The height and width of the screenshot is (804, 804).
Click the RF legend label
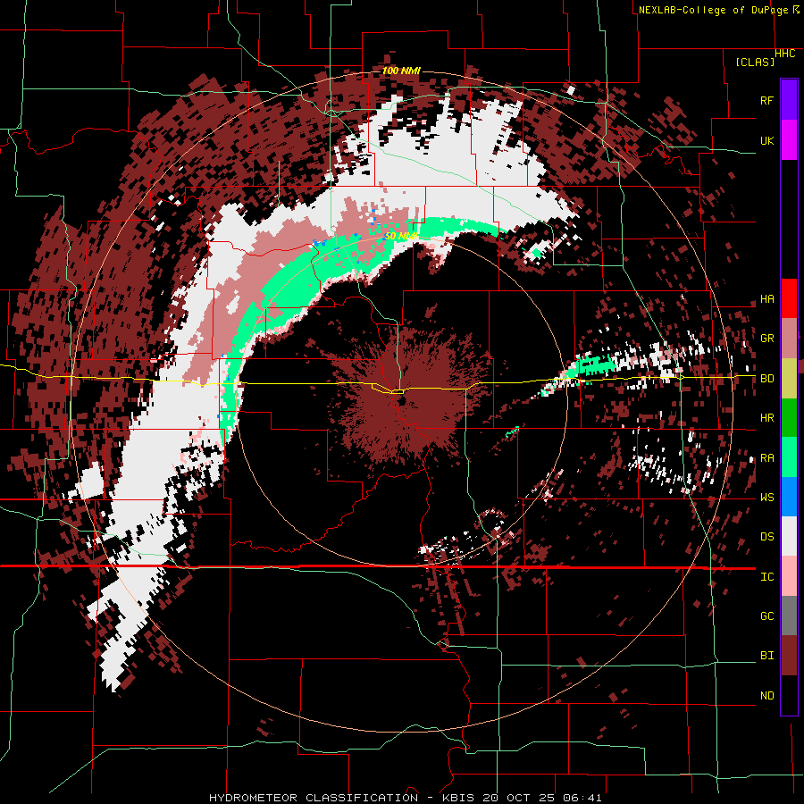pyautogui.click(x=766, y=100)
